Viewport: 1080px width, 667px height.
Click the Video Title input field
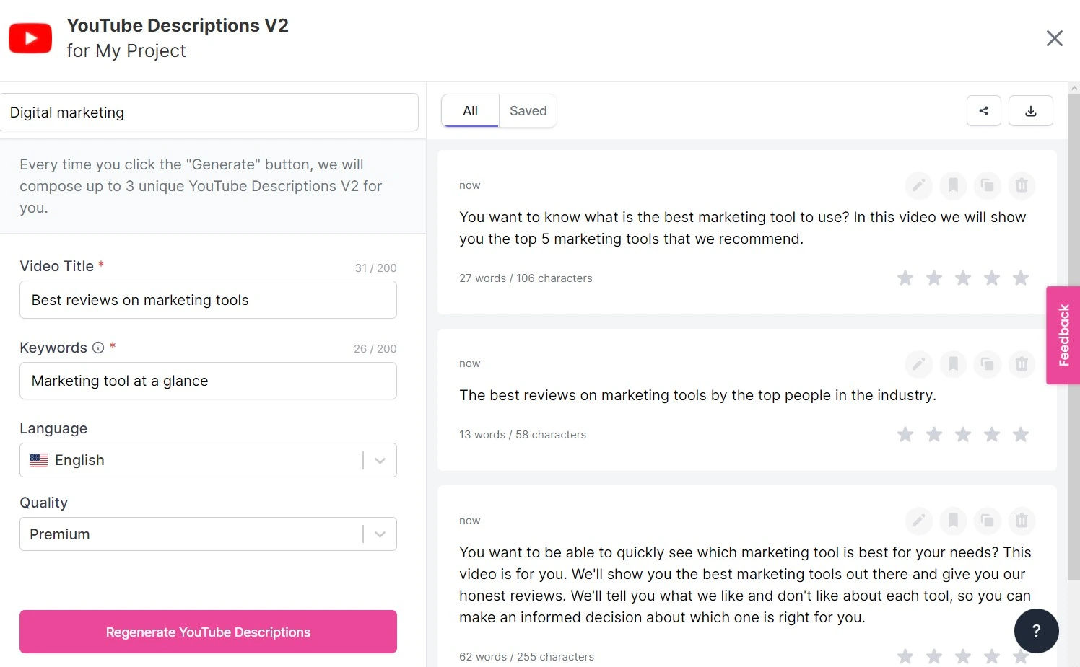pos(208,300)
